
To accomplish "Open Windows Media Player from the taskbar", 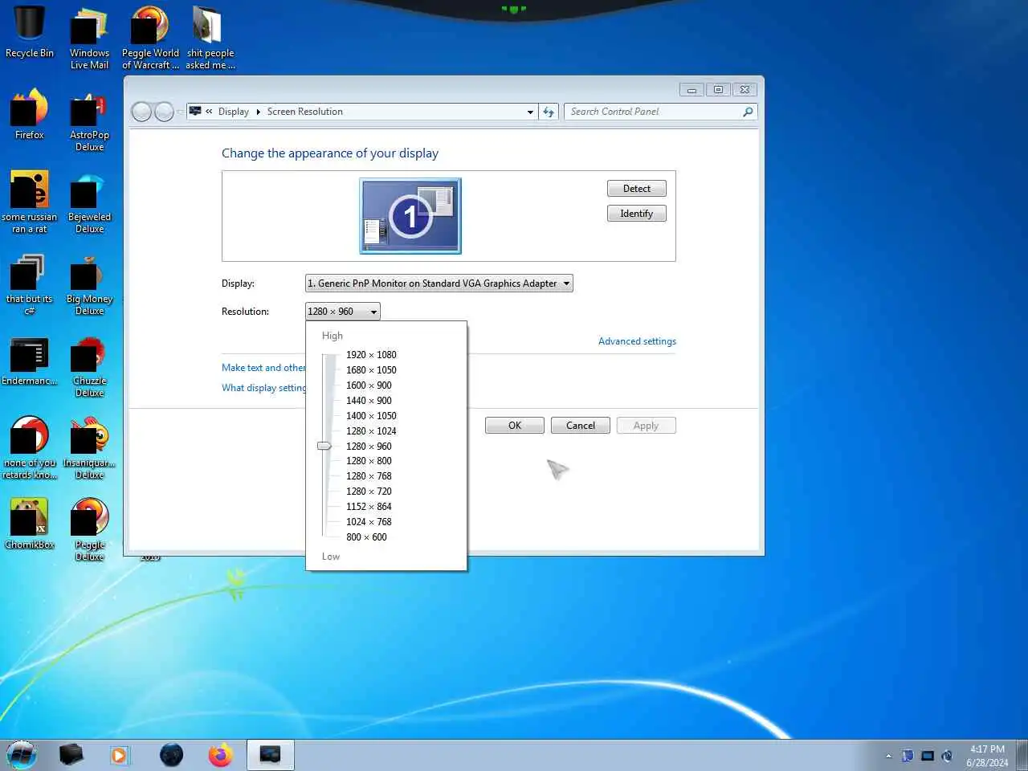I will pos(120,755).
